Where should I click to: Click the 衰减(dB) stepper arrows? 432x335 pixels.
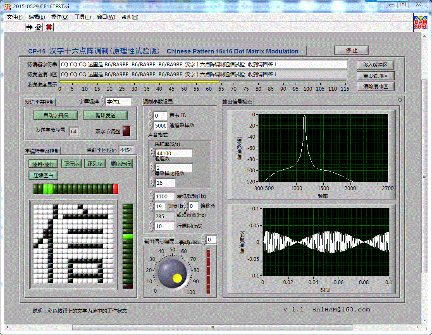coord(203,239)
